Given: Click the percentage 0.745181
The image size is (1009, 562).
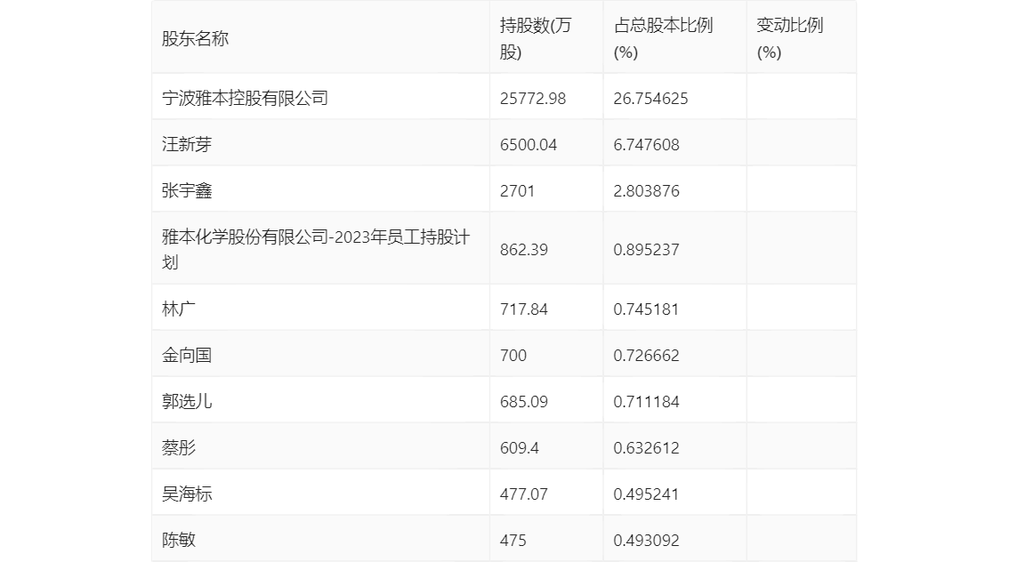Looking at the screenshot, I should tap(646, 309).
